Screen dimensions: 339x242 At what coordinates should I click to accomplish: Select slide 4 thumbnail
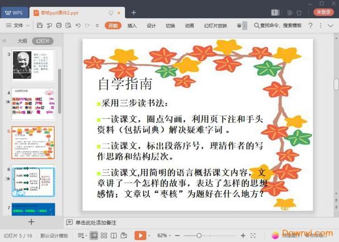33,104
